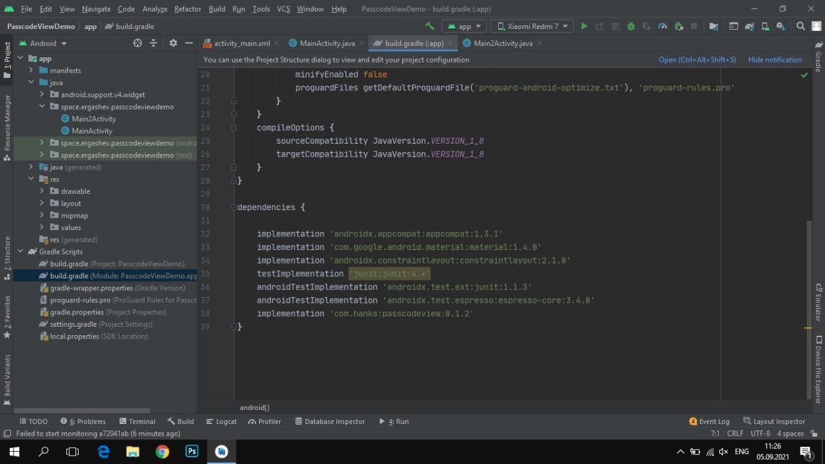The image size is (825, 464).
Task: Open AVD Manager phone icon
Action: pos(765,26)
